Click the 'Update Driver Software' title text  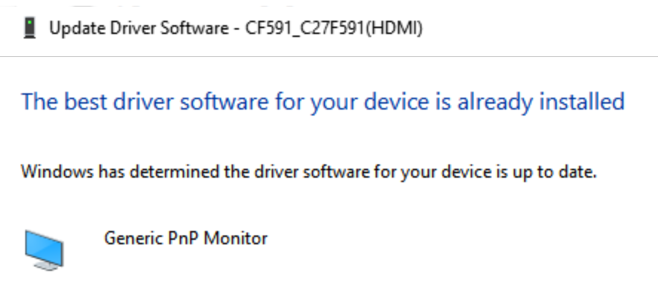tap(140, 28)
